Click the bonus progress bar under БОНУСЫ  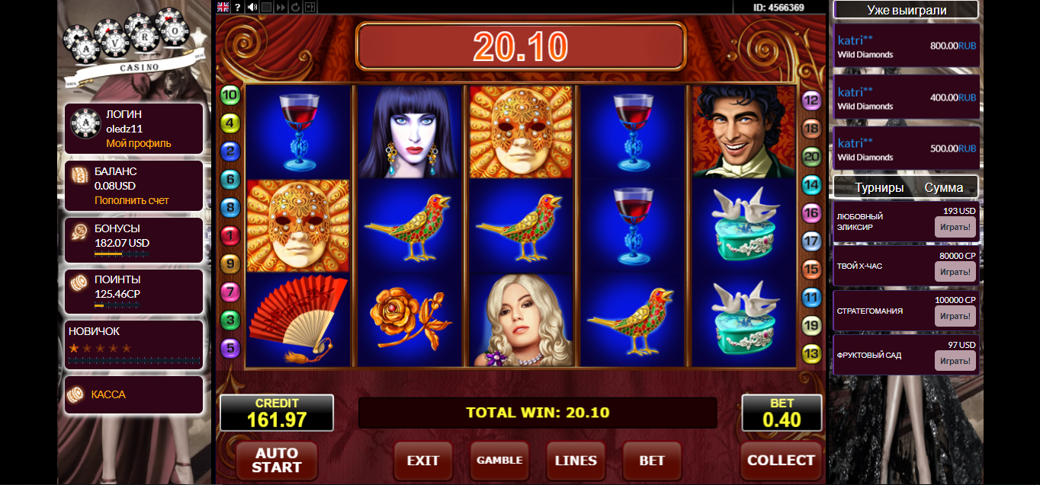[x=120, y=254]
